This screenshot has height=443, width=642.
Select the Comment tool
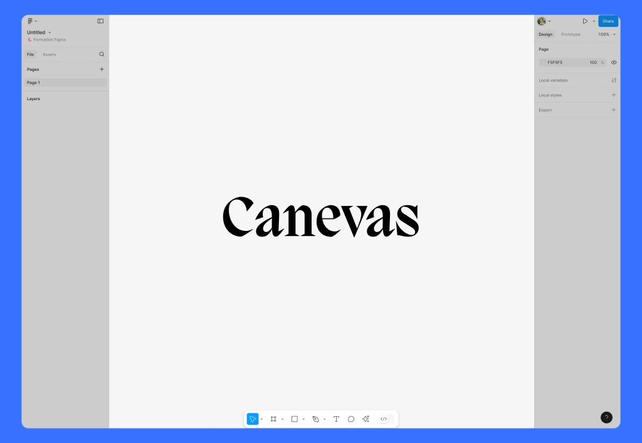(351, 419)
